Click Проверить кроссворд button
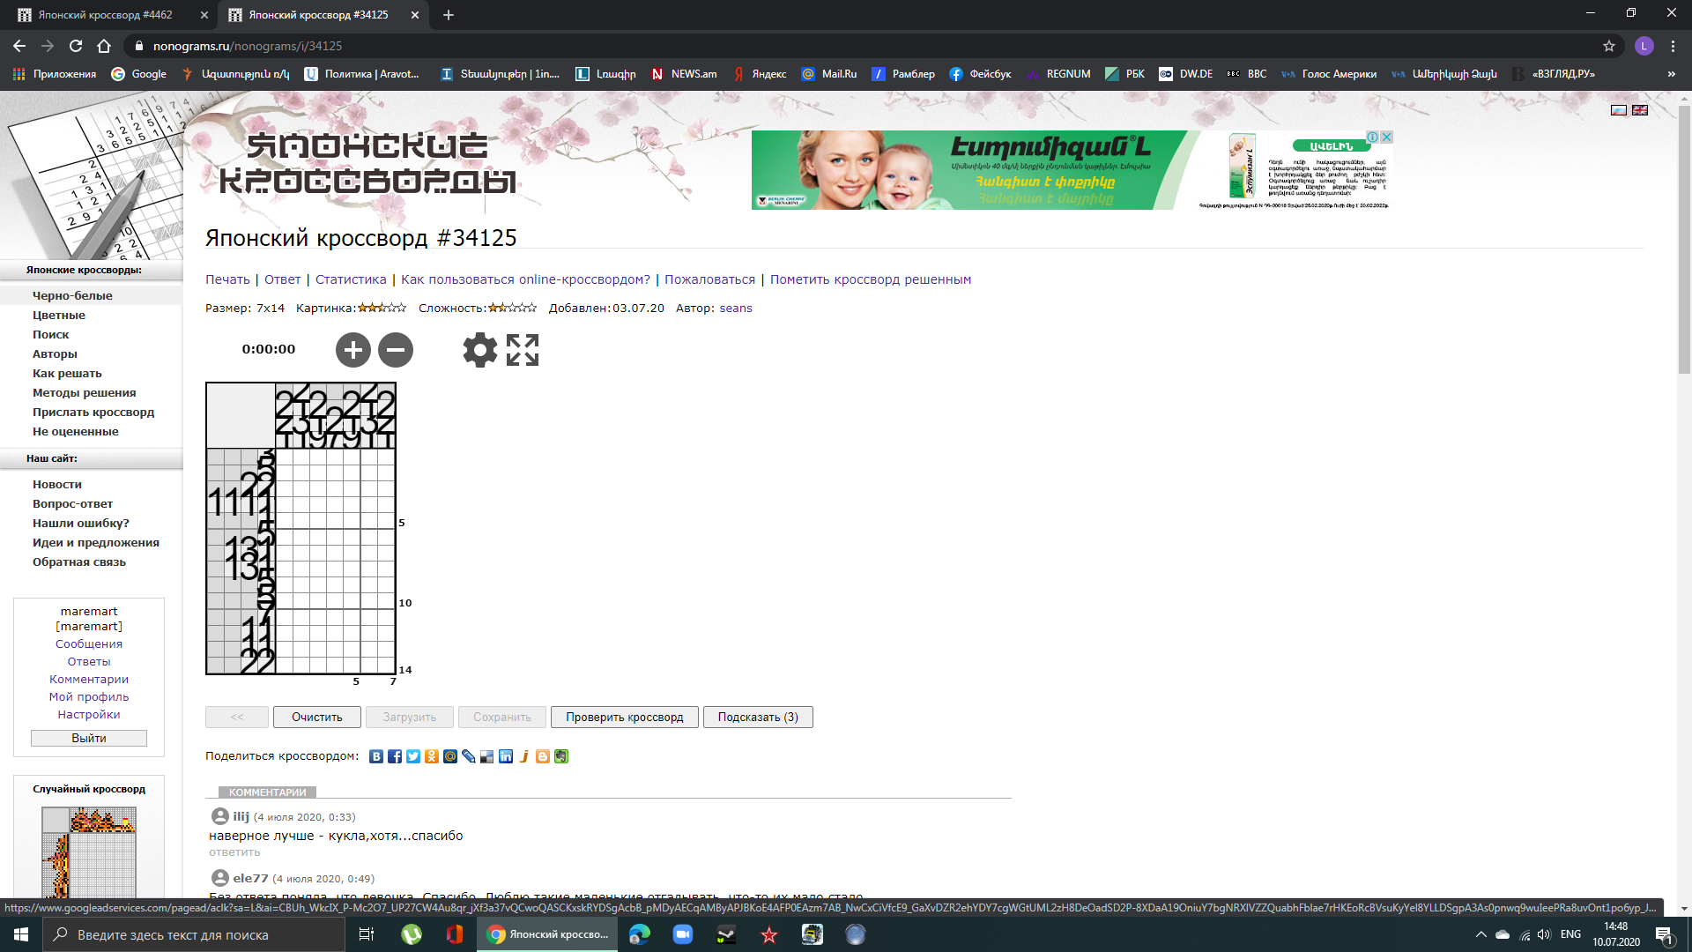Image resolution: width=1692 pixels, height=952 pixels. pyautogui.click(x=624, y=718)
